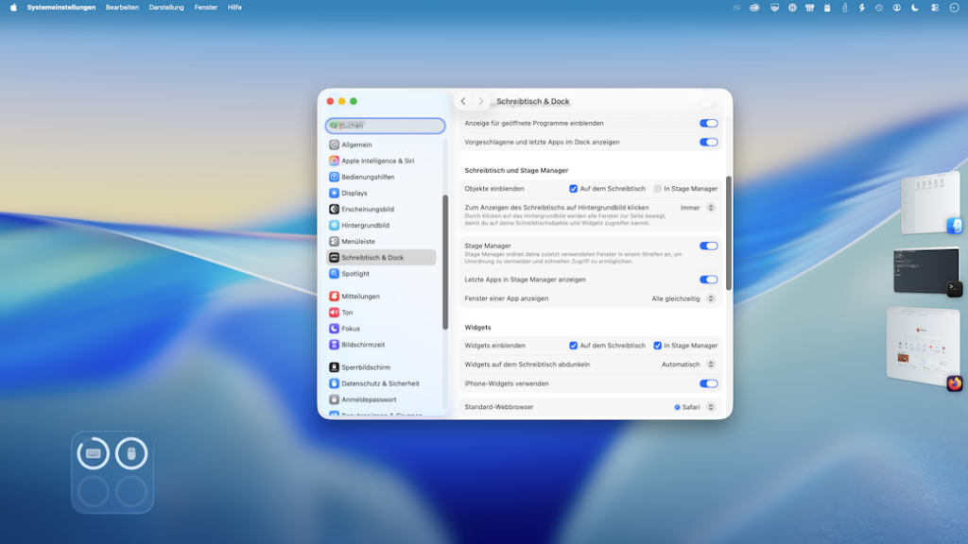Screen dimensions: 968x544
Task: Open Bildschirmzeit settings
Action: (x=365, y=345)
